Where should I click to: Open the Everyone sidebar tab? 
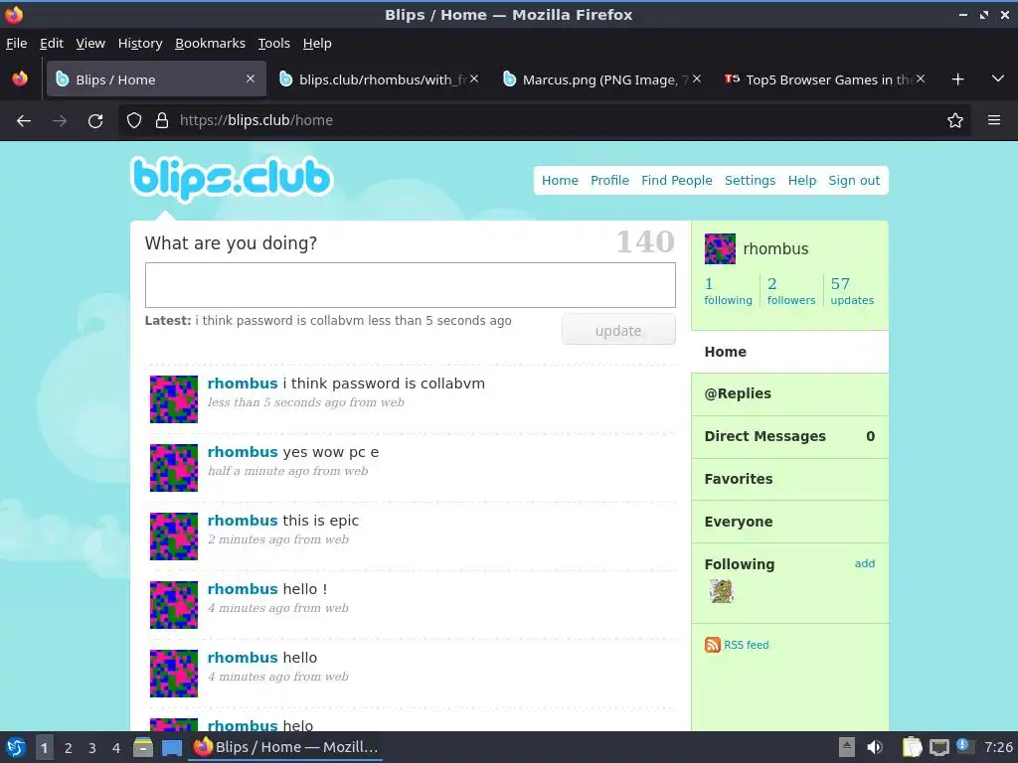(789, 522)
